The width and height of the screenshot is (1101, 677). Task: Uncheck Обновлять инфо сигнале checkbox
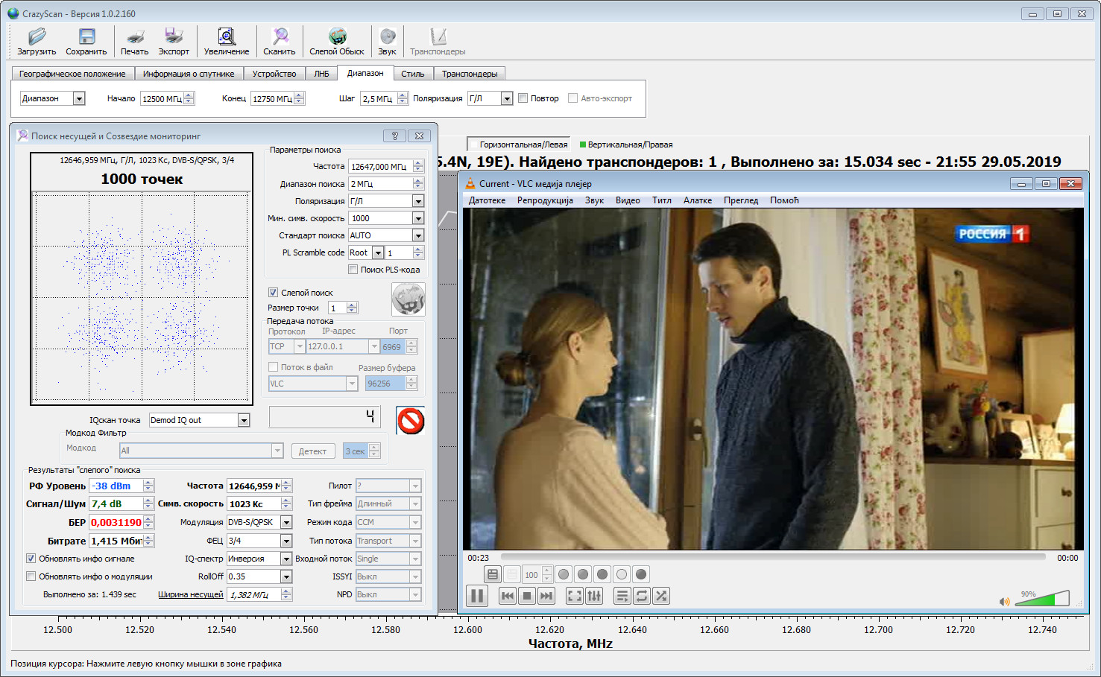coord(31,559)
